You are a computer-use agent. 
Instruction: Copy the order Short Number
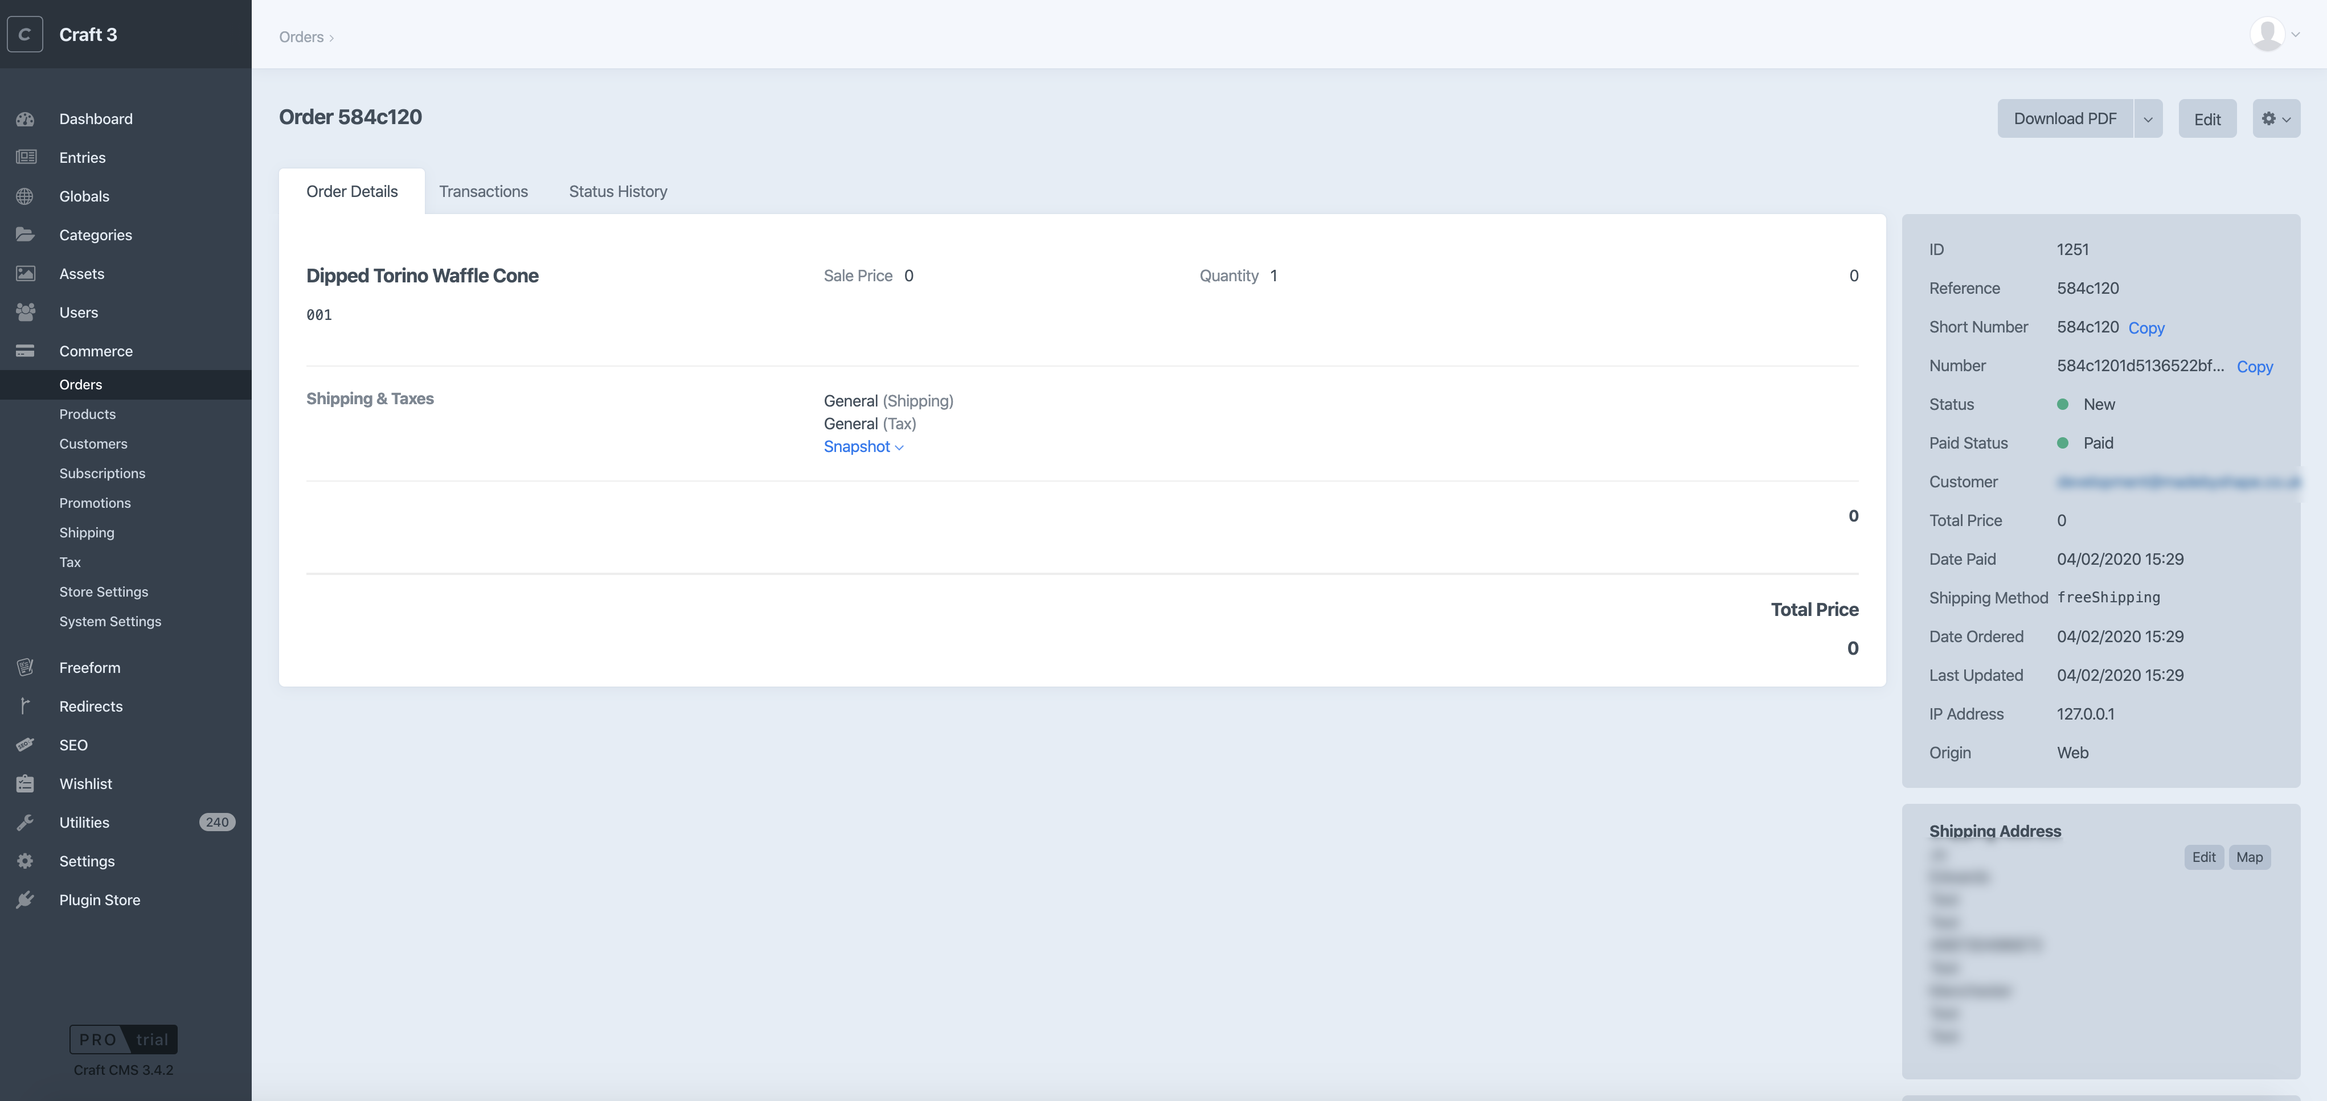pyautogui.click(x=2146, y=327)
